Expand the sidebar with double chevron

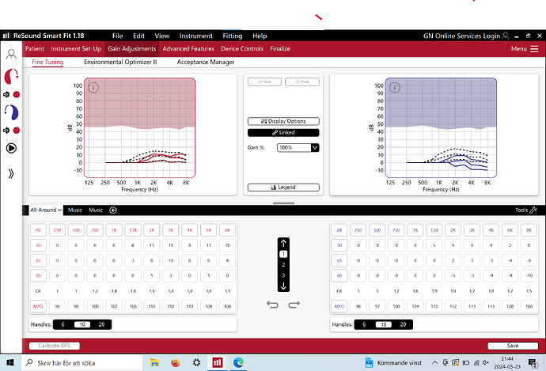pyautogui.click(x=11, y=174)
